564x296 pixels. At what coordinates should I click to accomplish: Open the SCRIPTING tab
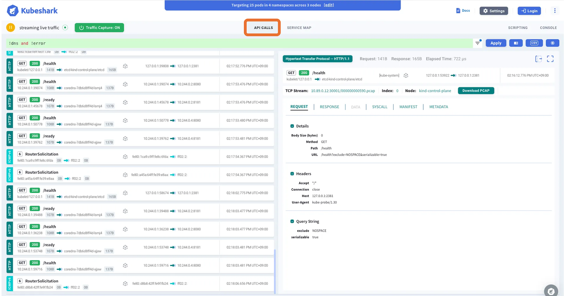518,27
